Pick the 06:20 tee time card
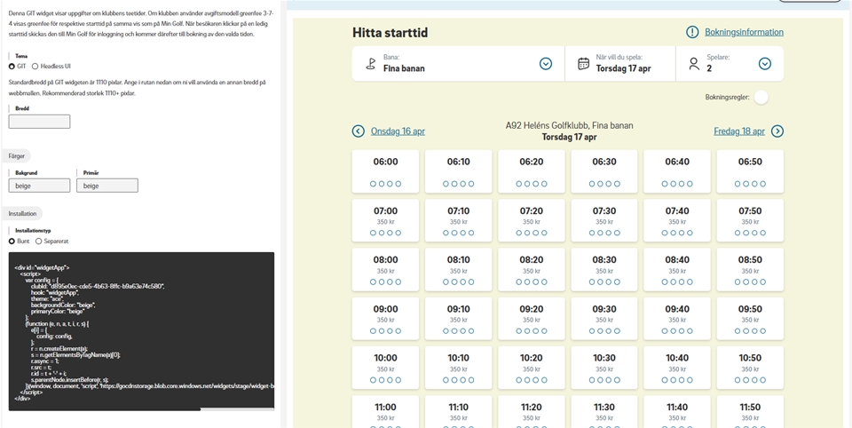The height and width of the screenshot is (428, 852). (x=532, y=171)
